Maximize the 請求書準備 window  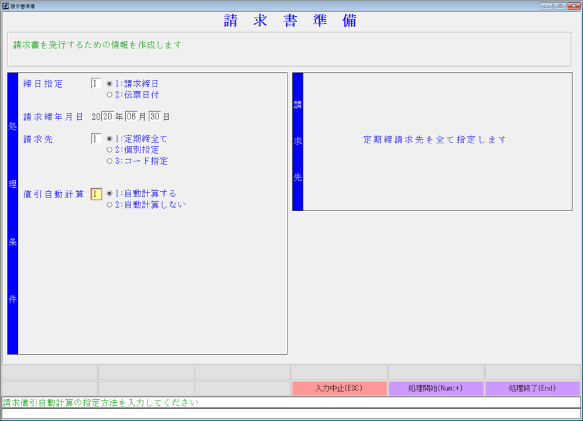(x=560, y=5)
